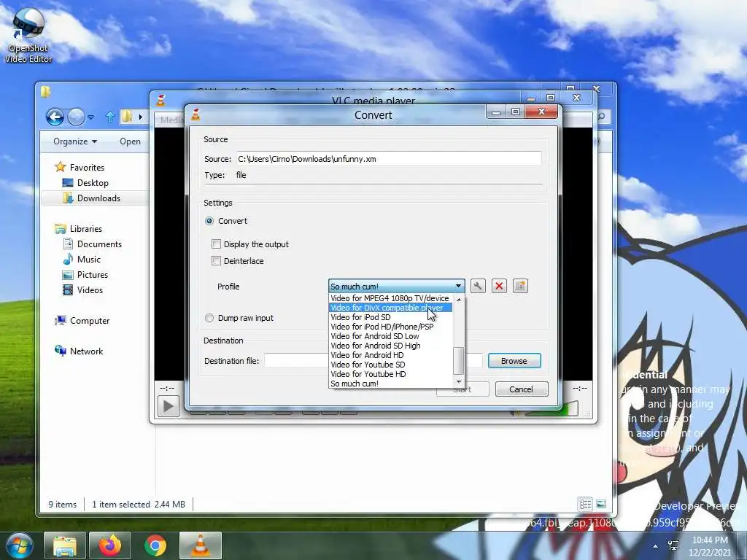
Task: Click Browse for destination file
Action: click(514, 361)
